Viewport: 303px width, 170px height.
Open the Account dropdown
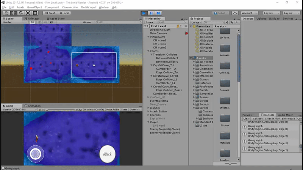click(250, 13)
